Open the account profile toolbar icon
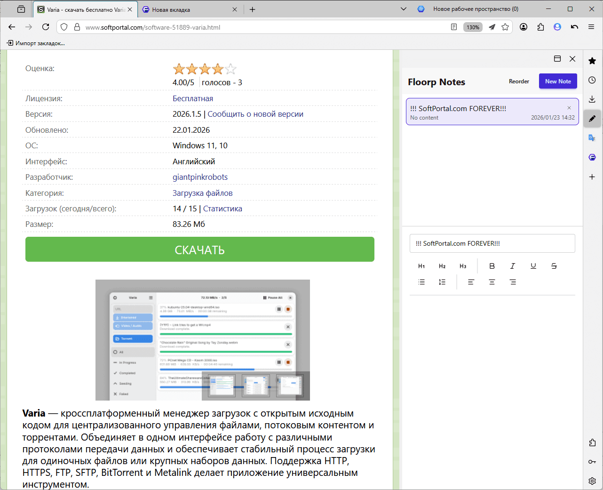603x490 pixels. (x=524, y=27)
